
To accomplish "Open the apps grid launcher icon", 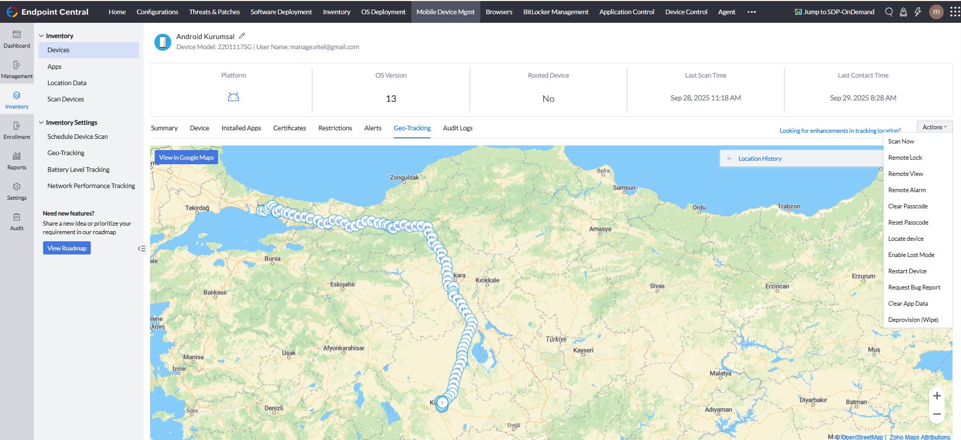I will click(x=954, y=12).
